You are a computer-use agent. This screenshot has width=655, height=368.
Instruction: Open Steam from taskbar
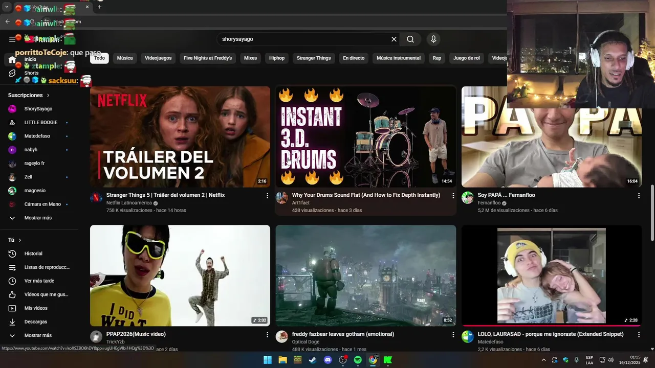pos(313,360)
